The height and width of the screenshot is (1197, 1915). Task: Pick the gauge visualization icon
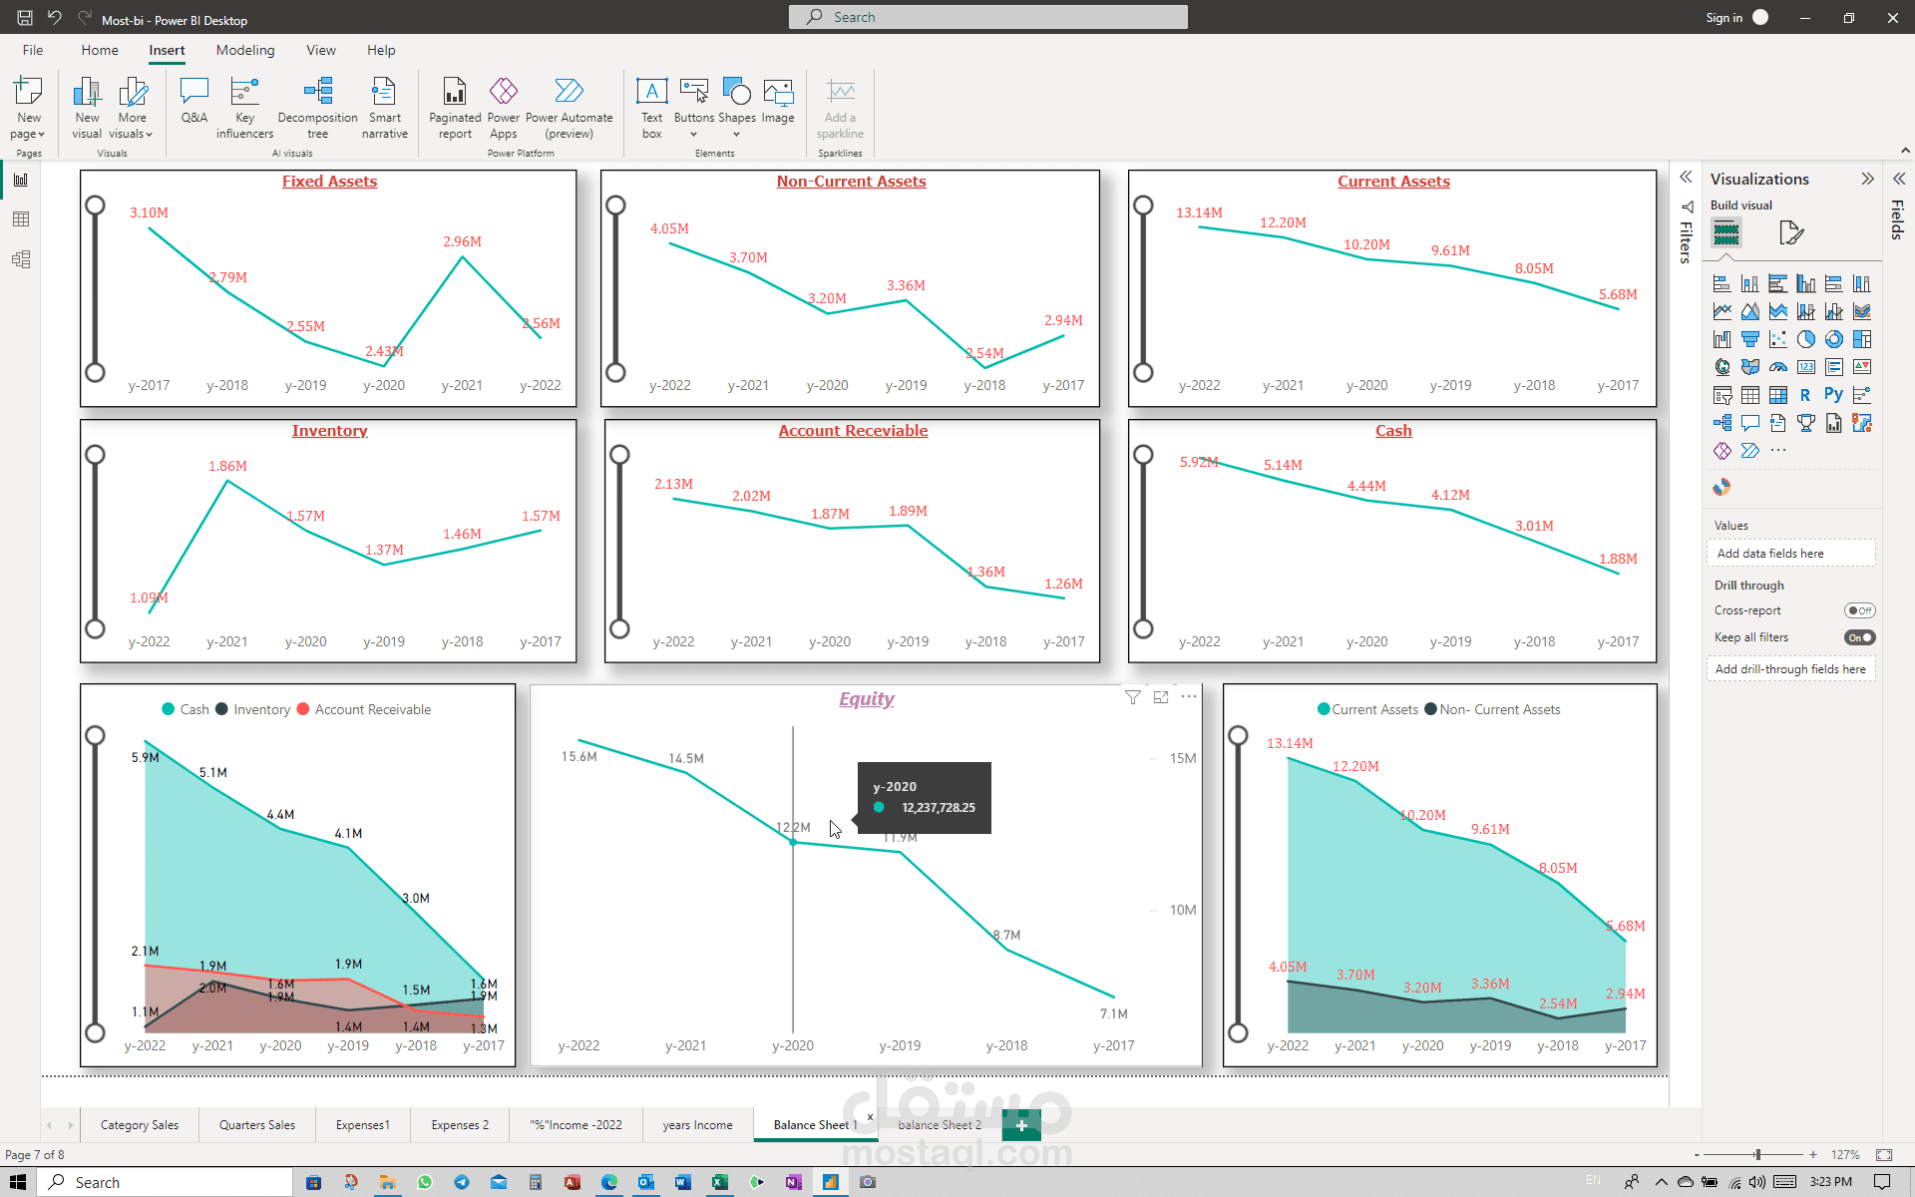tap(1777, 367)
